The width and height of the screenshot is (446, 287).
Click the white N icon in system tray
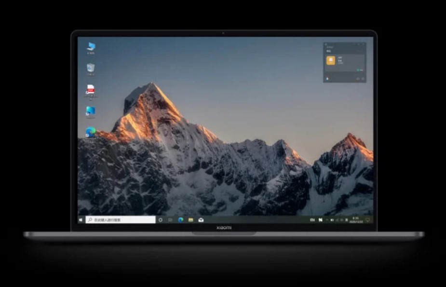[320, 220]
